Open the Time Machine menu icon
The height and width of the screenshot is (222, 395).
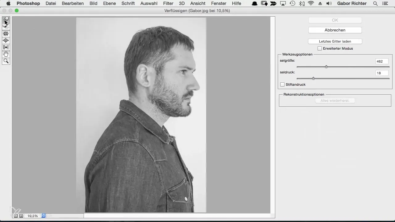[x=292, y=3]
